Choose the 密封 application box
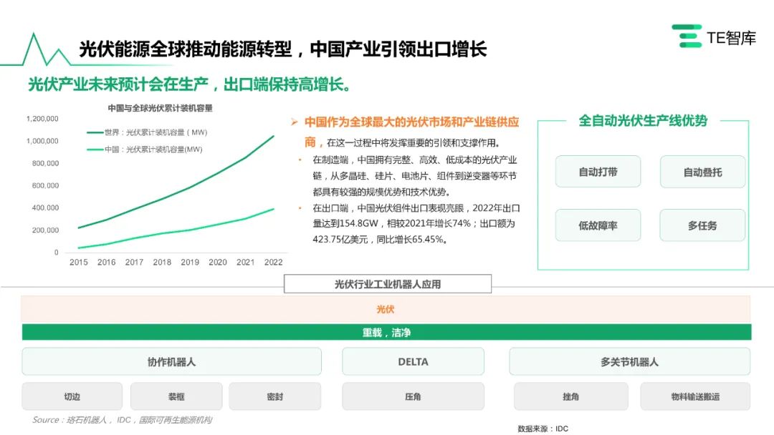774x435 pixels. click(x=275, y=396)
